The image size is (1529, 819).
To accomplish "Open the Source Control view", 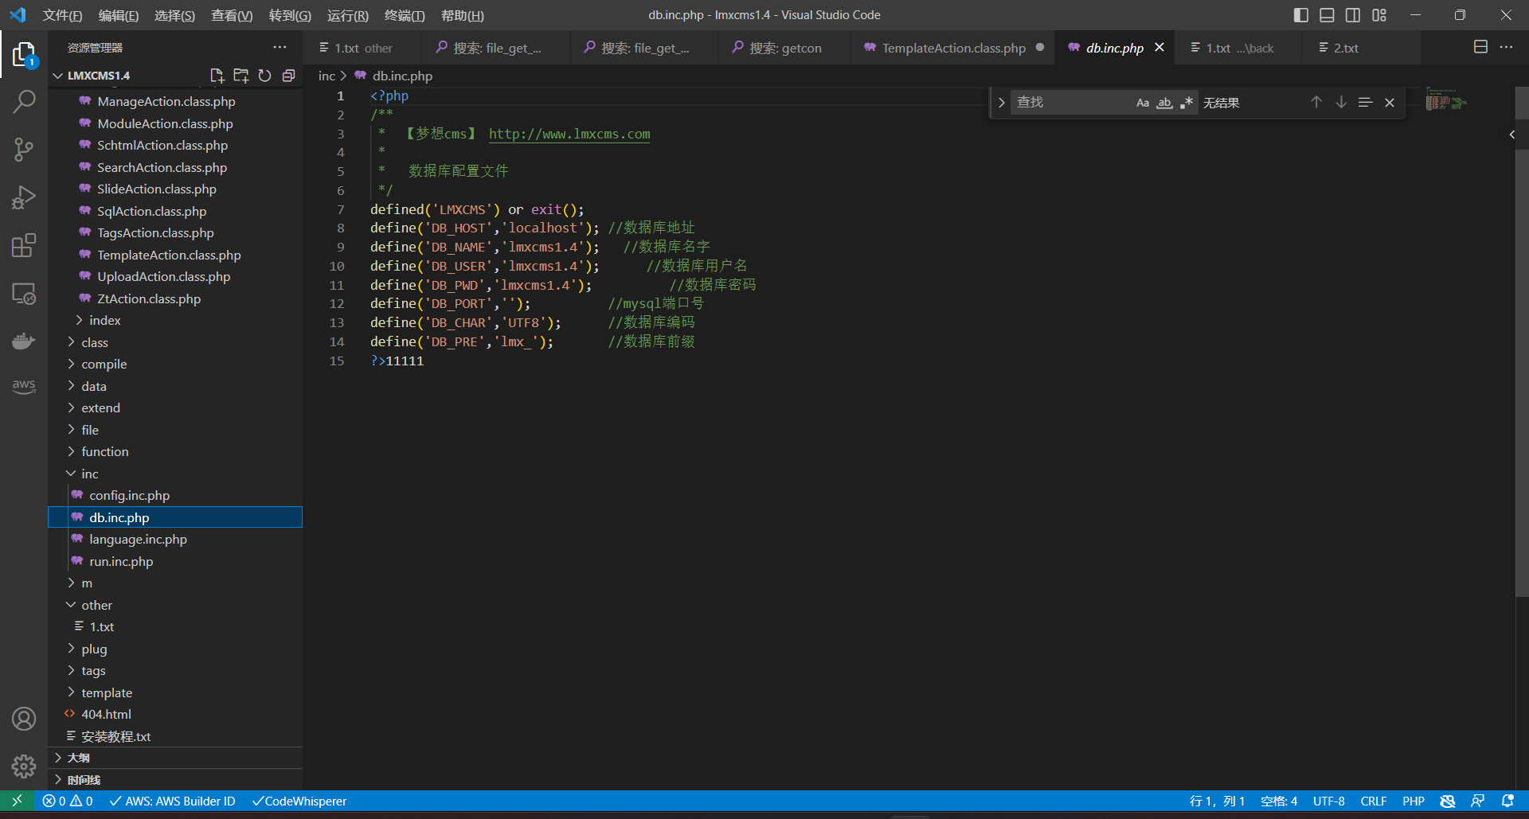I will pyautogui.click(x=24, y=149).
